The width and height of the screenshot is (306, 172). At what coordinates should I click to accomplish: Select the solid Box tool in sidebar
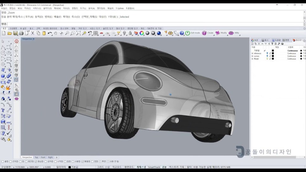click(3, 76)
